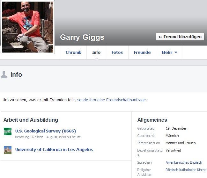Click the Verwitwet relationship status value
Viewport: 207px width, 178px height.
pyautogui.click(x=173, y=150)
